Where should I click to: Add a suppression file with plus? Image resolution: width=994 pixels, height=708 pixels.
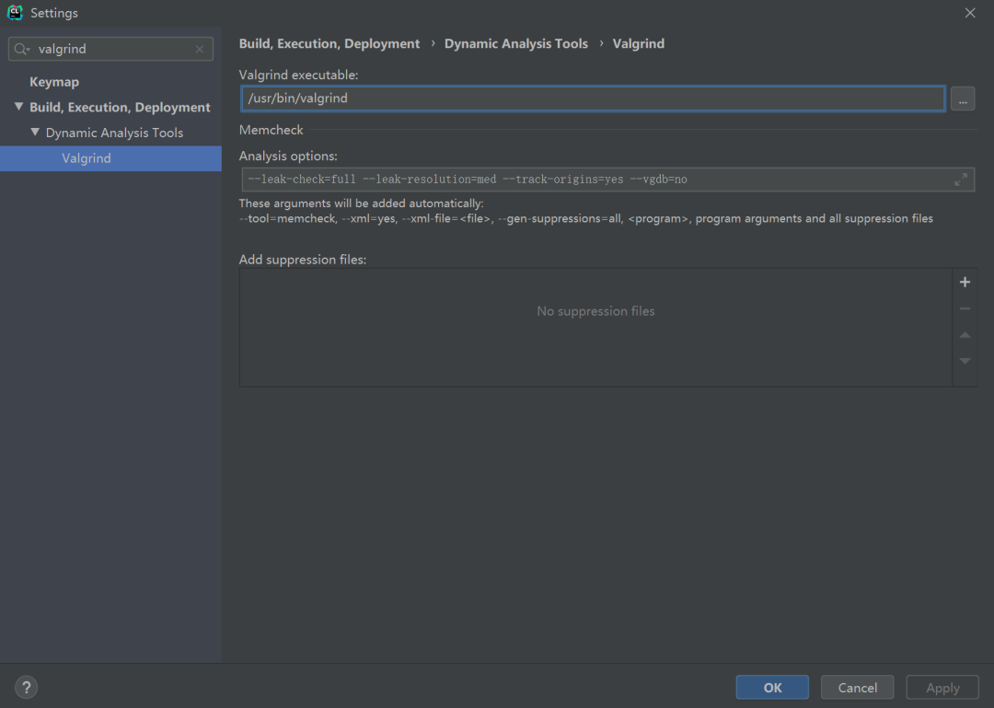965,283
